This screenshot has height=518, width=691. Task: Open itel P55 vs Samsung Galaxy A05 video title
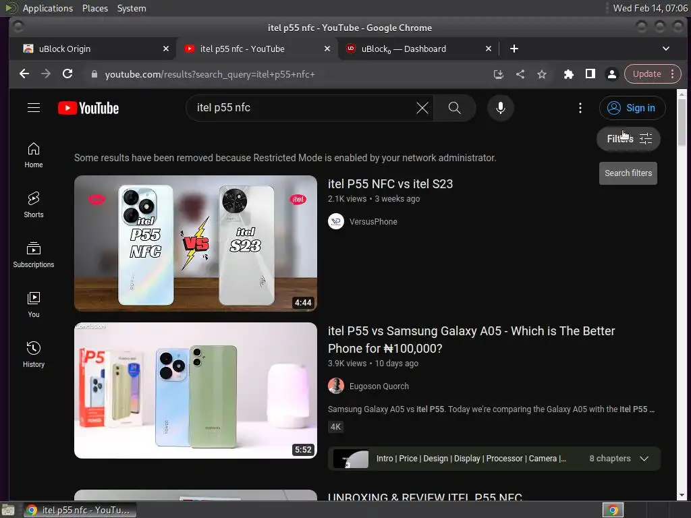click(471, 340)
